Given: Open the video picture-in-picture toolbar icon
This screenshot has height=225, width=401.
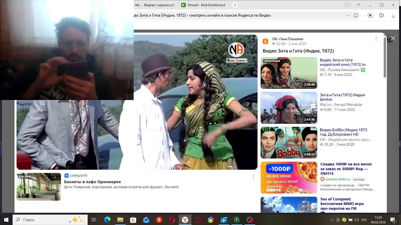Looking at the screenshot, I should click(370, 15).
